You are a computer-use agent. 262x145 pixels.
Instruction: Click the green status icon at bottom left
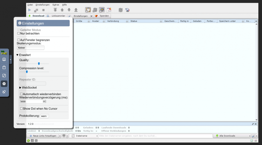click(x=28, y=141)
